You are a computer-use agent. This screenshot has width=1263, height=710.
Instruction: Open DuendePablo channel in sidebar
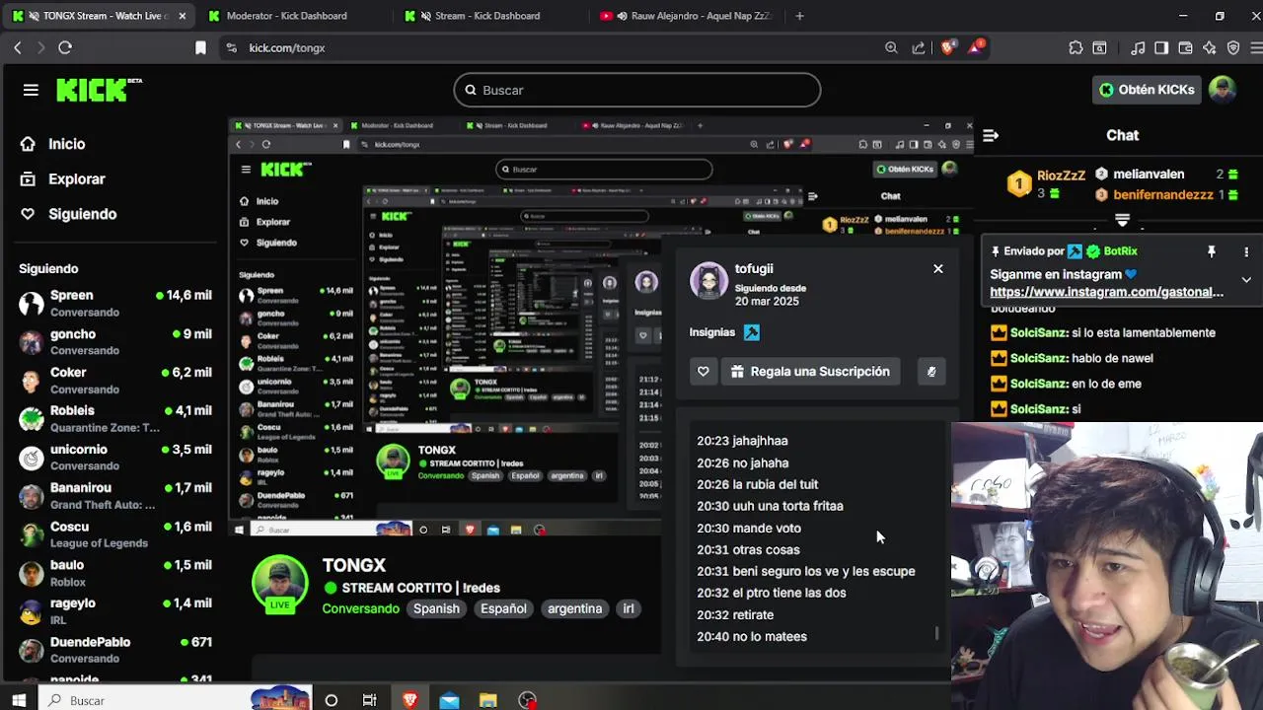[115, 649]
